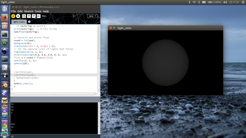Click the 'if (myString != null) {' line
The height and width of the screenshot is (138, 246).
coord(31,26)
